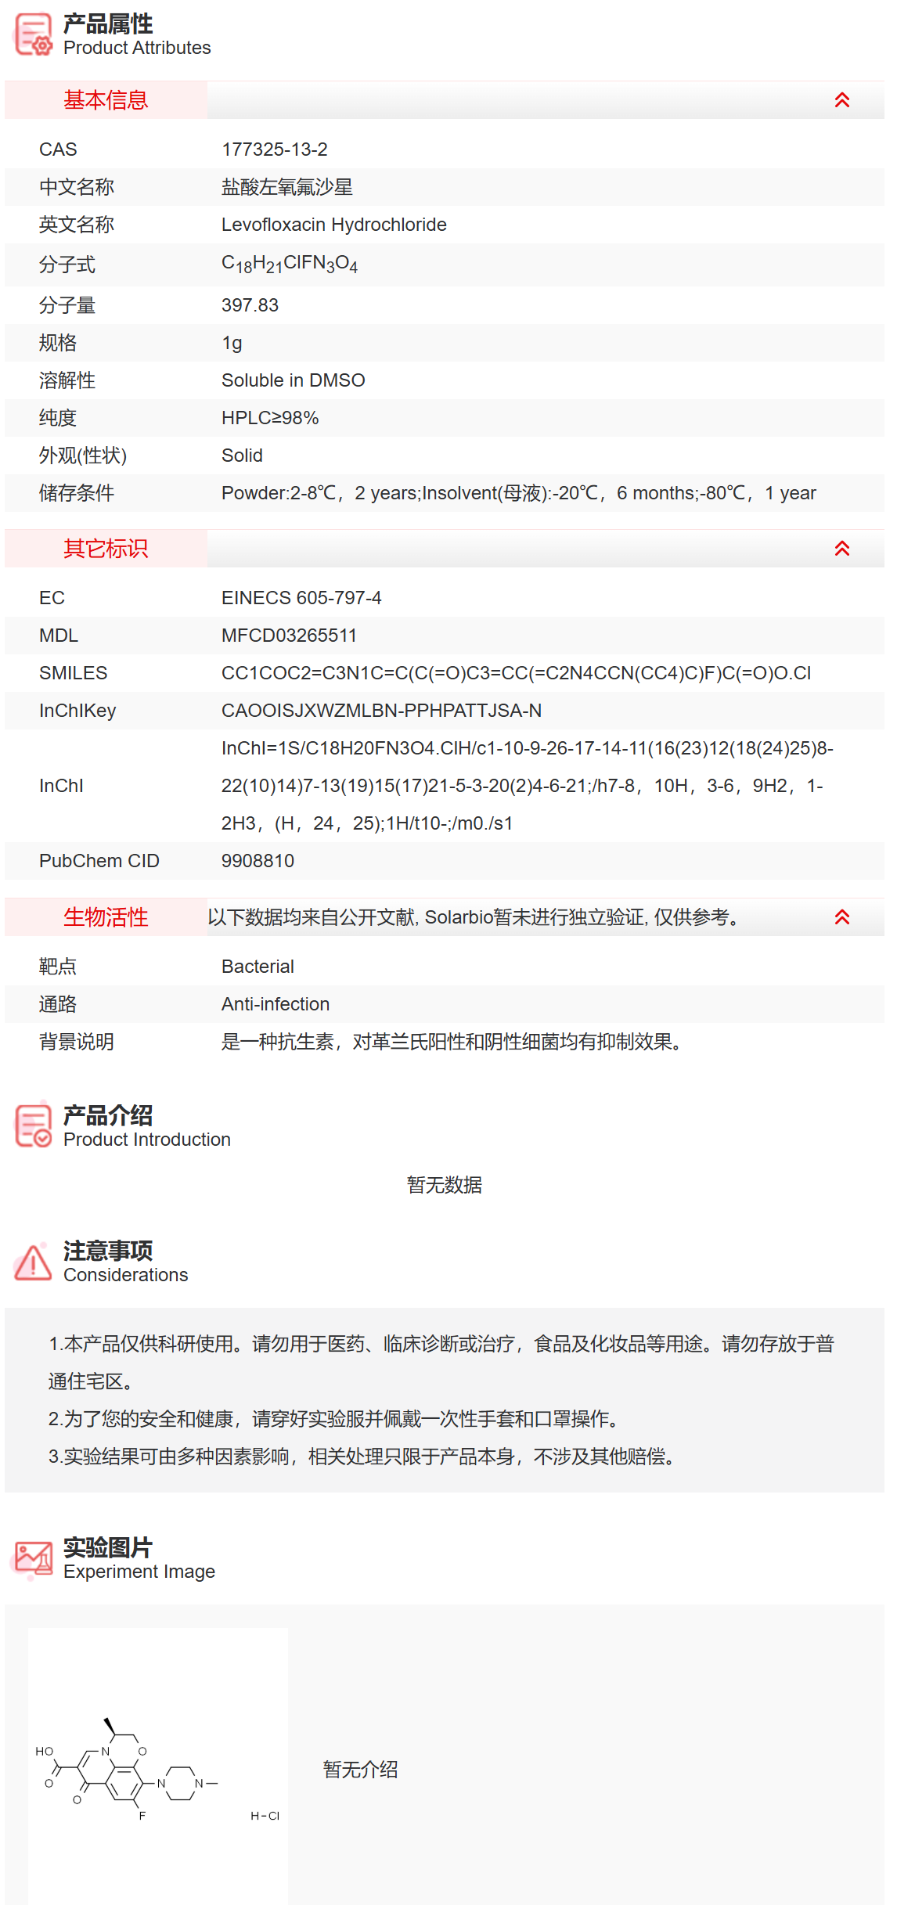Click the target value Bacterial
The height and width of the screenshot is (1905, 897).
pyautogui.click(x=258, y=967)
